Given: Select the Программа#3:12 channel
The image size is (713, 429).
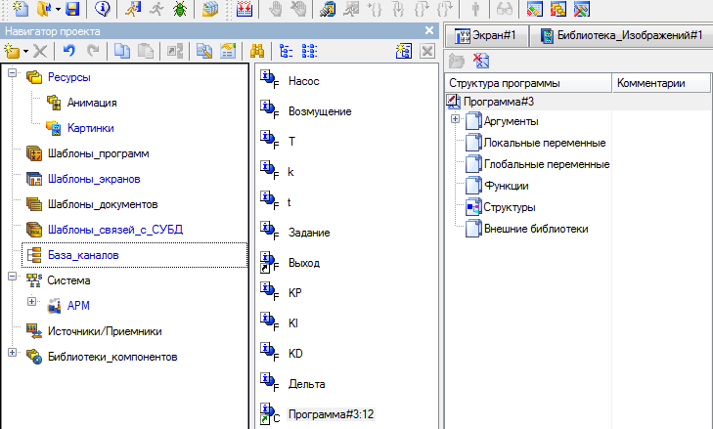Looking at the screenshot, I should (x=331, y=414).
